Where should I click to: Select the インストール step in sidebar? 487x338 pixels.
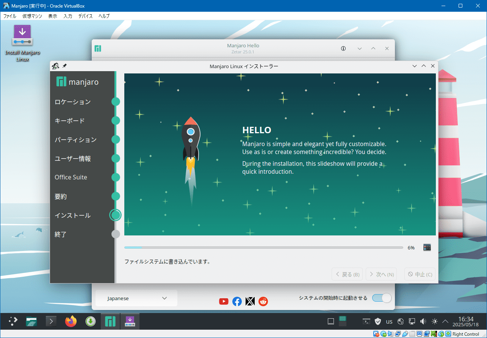[73, 215]
